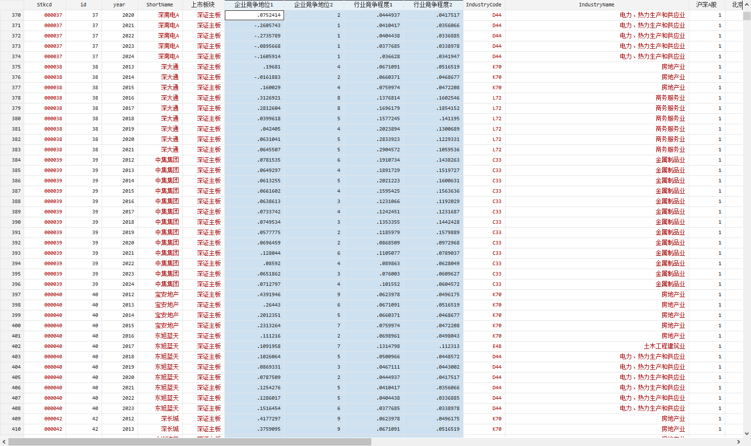Image resolution: width=751 pixels, height=446 pixels.
Task: Select the 沪深A股 column header
Action: (706, 4)
